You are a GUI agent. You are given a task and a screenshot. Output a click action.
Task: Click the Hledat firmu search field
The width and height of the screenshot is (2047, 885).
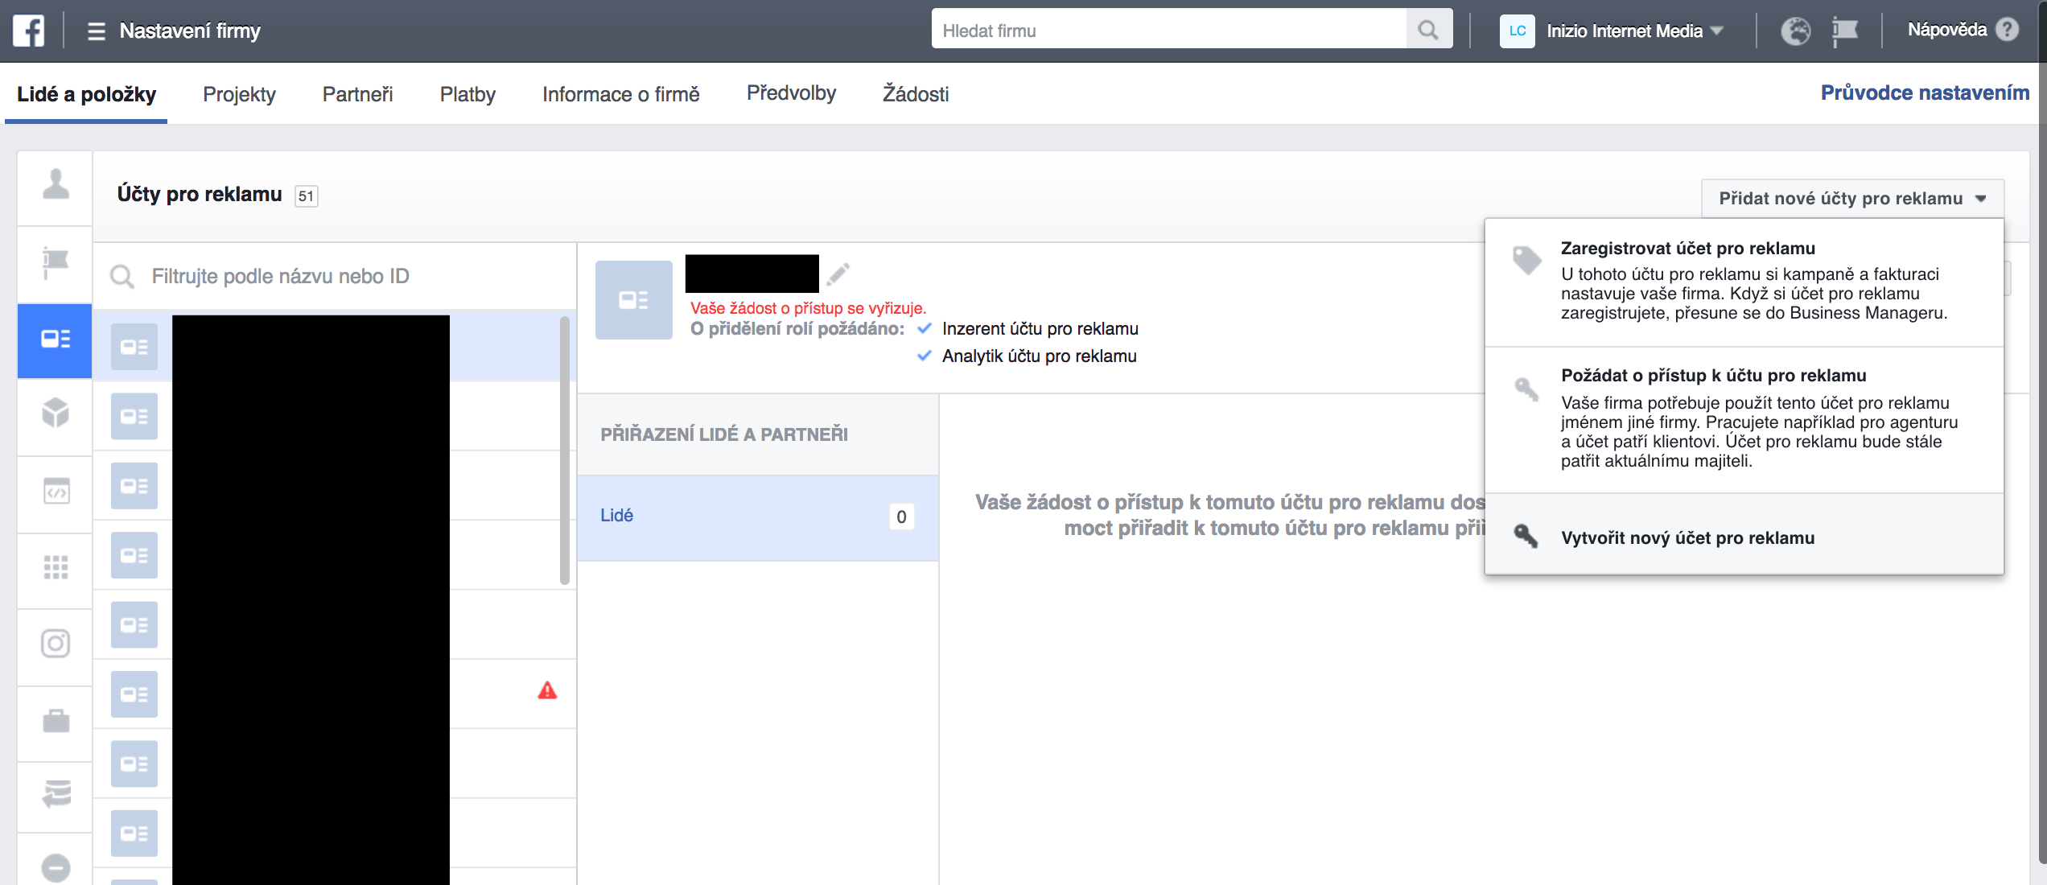click(1169, 30)
